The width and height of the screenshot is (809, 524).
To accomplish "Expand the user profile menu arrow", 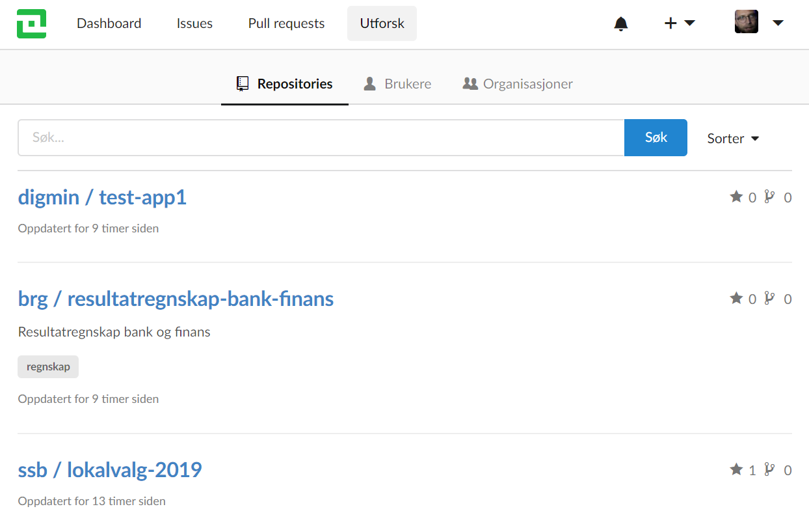I will coord(778,23).
